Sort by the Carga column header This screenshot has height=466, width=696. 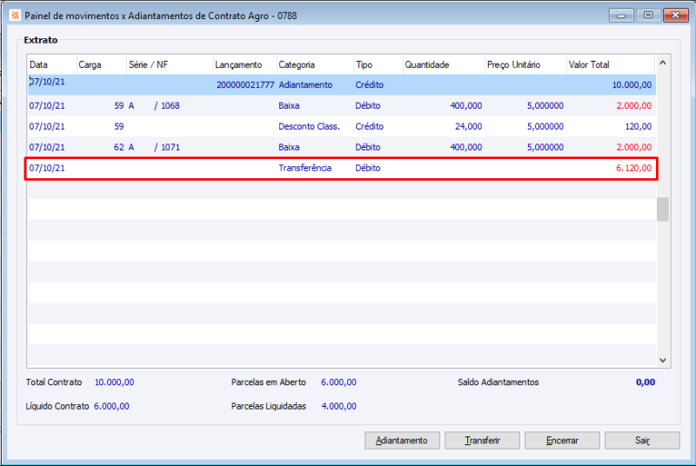[x=102, y=64]
